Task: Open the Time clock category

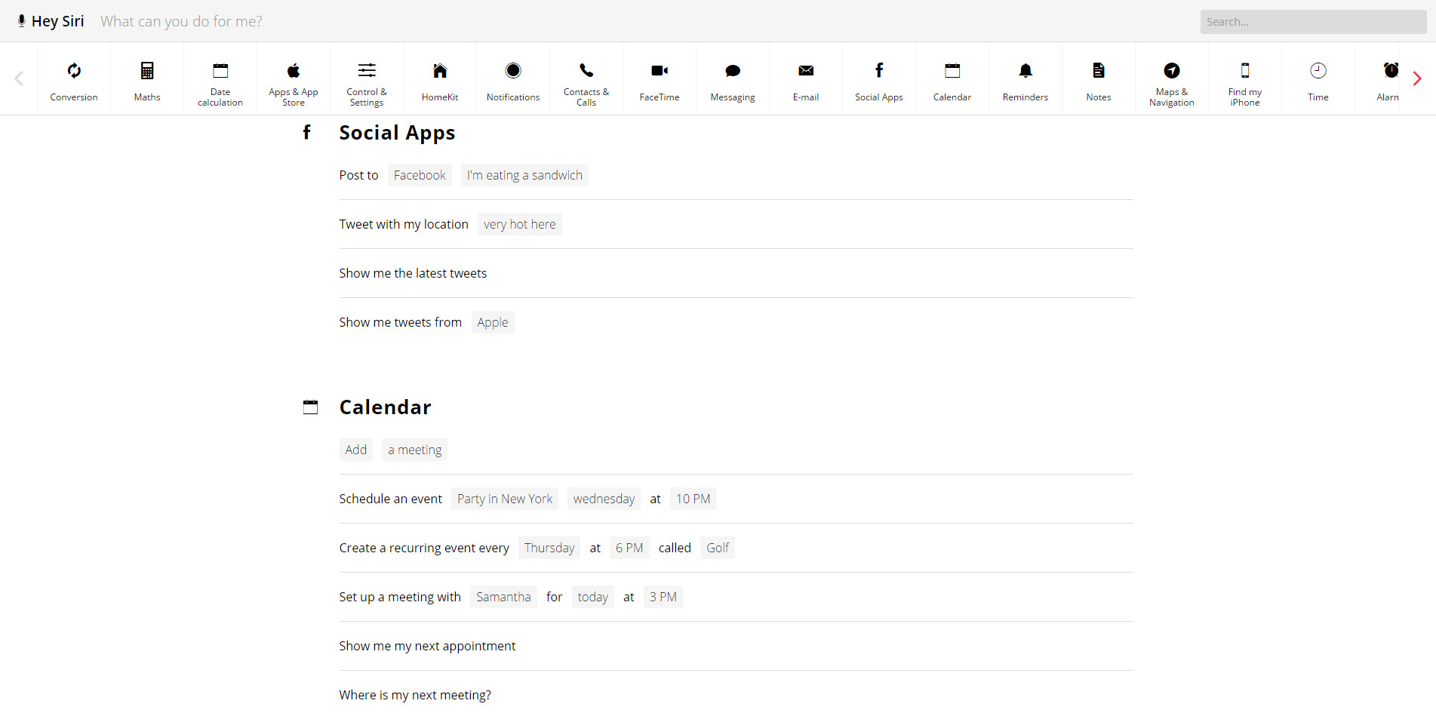Action: (1318, 79)
